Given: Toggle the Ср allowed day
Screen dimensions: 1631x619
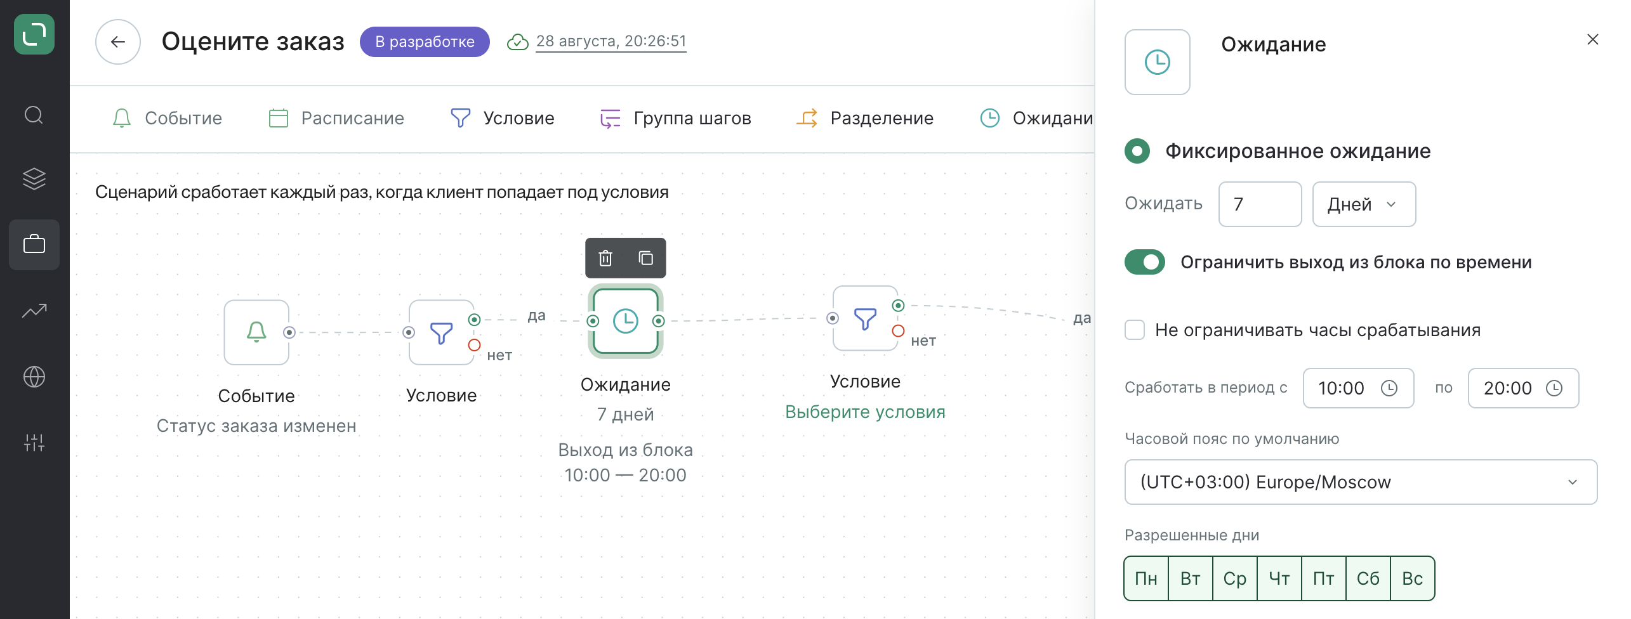Looking at the screenshot, I should (1235, 578).
